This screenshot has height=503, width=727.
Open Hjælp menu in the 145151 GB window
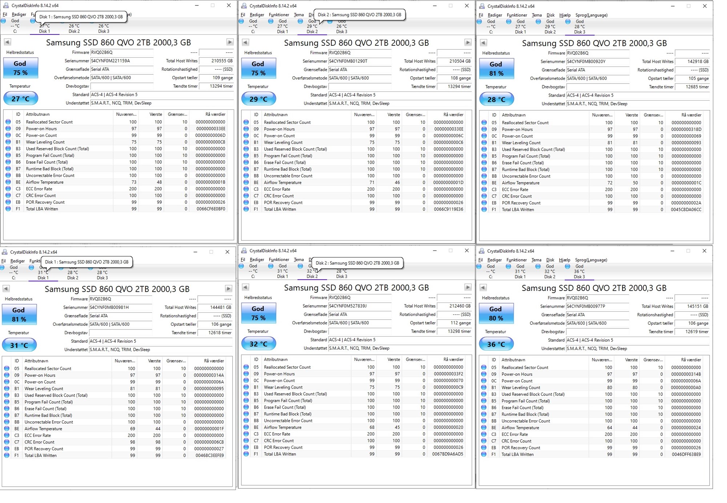[x=565, y=260]
